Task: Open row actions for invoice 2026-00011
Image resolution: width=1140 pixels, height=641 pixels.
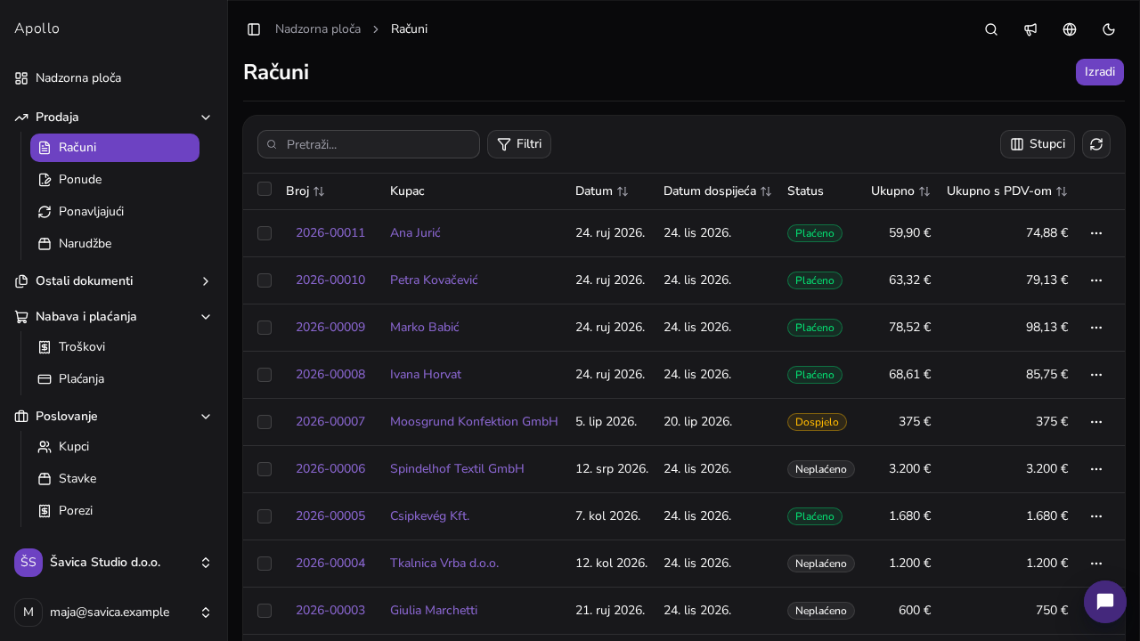Action: point(1096,233)
